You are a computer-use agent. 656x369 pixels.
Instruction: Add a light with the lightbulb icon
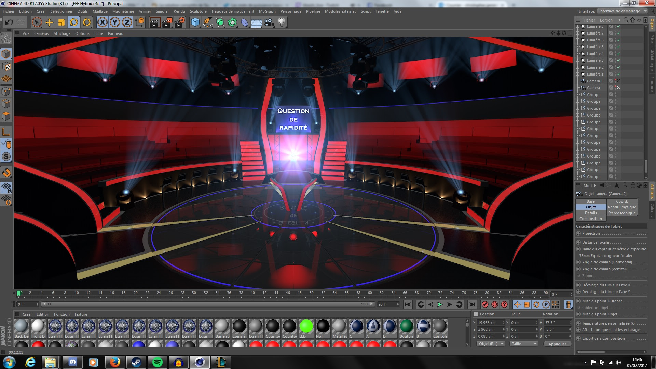tap(282, 23)
